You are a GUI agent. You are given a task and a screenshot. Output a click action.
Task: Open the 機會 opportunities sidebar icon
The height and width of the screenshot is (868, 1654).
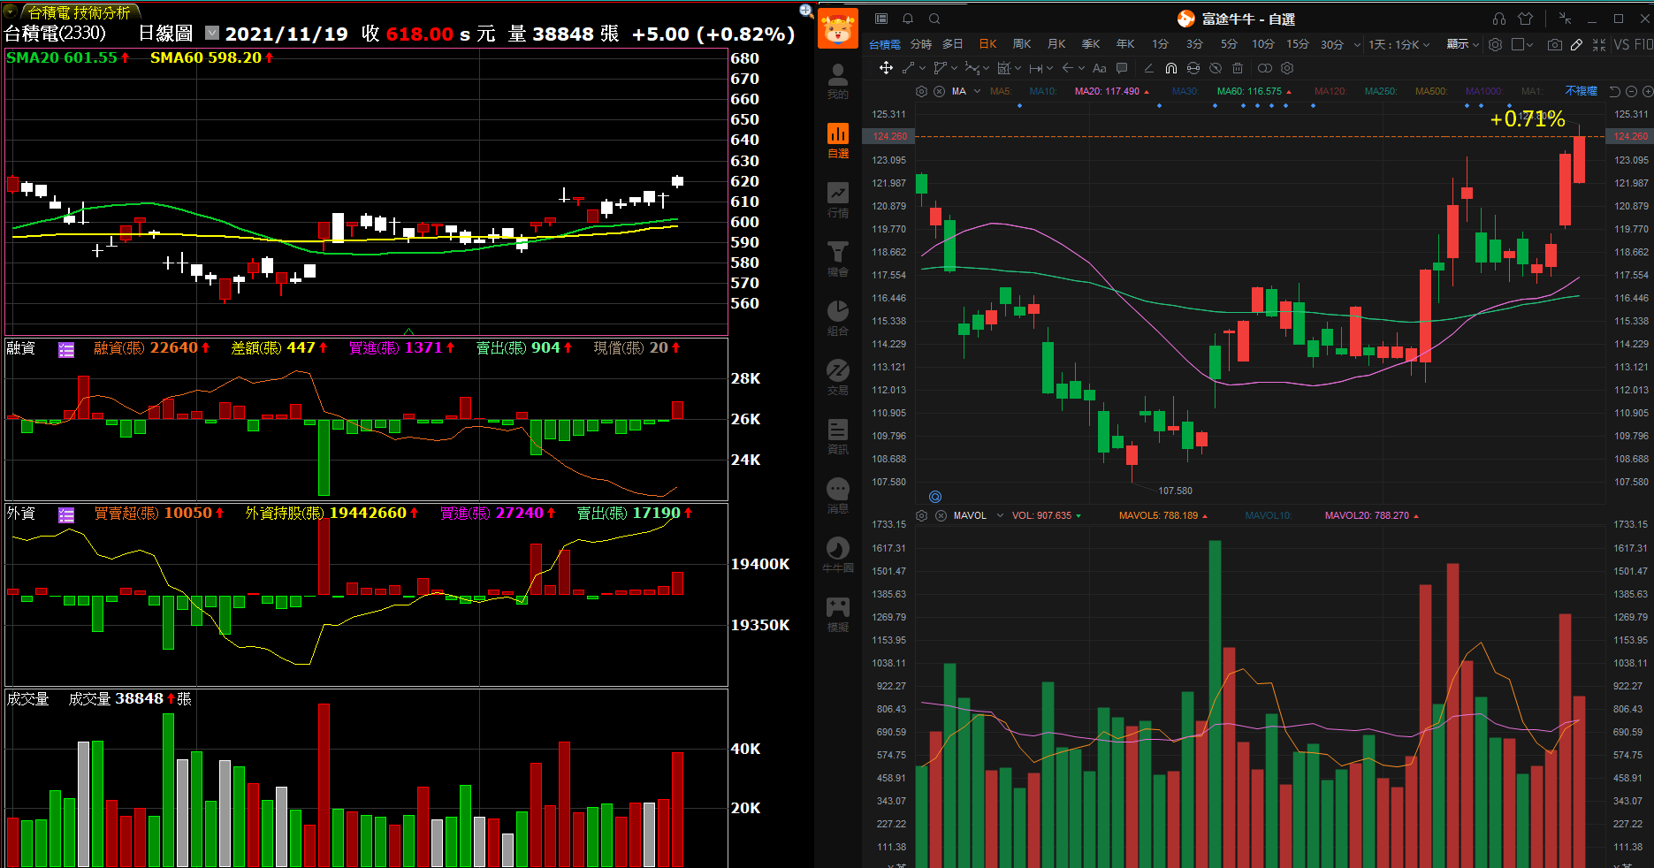tap(837, 259)
